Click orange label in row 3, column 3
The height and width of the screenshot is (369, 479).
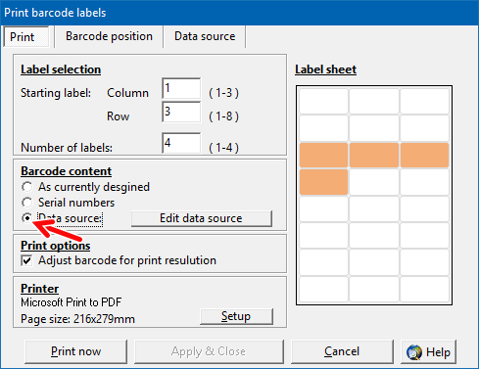coord(424,155)
